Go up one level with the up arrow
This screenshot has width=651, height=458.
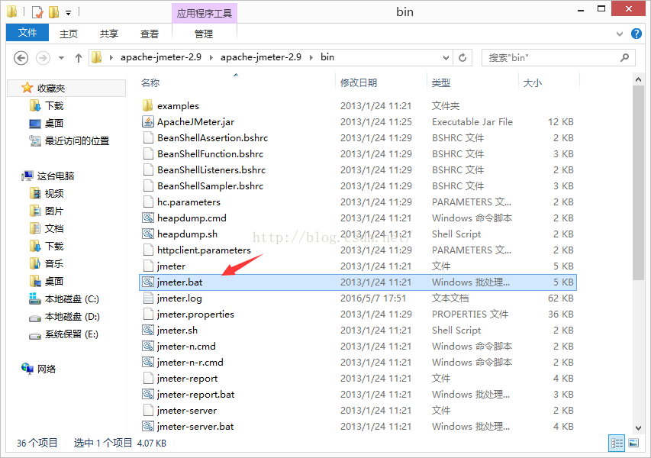pyautogui.click(x=79, y=58)
